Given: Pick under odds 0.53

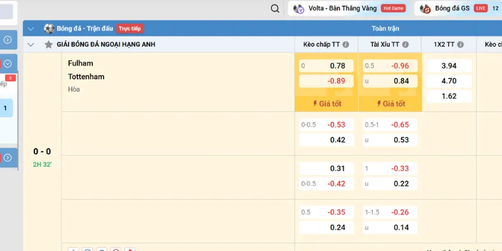Looking at the screenshot, I should coord(390,140).
